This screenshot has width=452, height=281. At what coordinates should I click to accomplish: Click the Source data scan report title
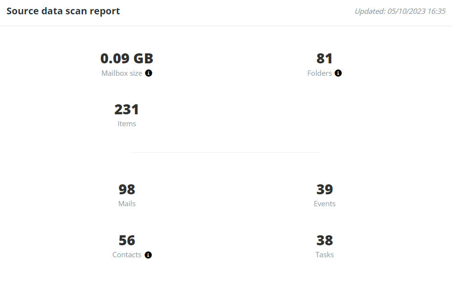click(63, 10)
